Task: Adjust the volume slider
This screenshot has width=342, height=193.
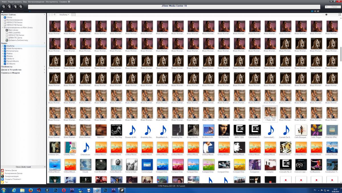Action: coord(14,11)
